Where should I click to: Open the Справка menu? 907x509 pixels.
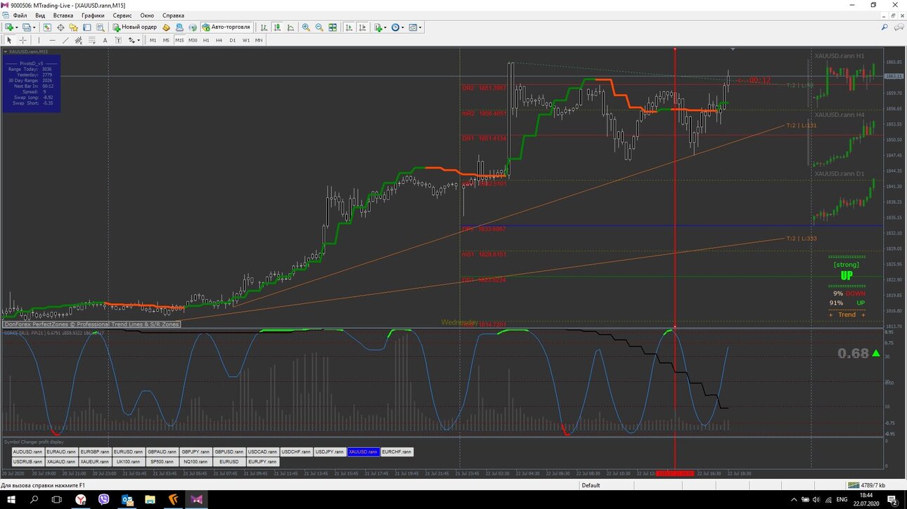coord(173,15)
